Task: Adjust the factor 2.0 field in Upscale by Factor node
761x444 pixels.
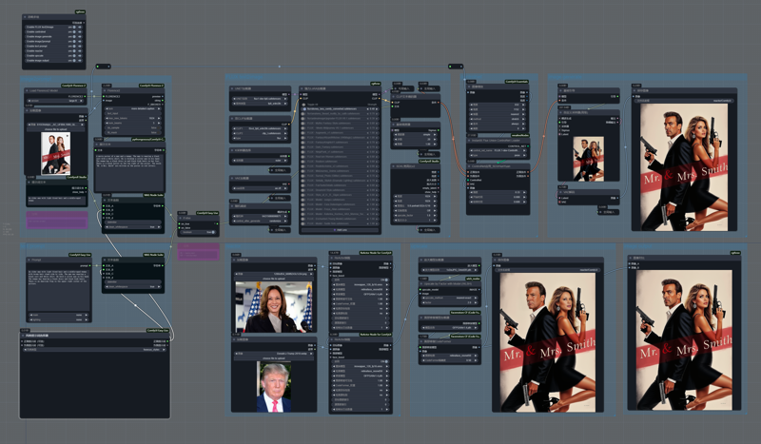Action: [x=449, y=302]
